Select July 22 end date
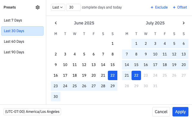This screenshot has height=117, width=192. click(136, 75)
